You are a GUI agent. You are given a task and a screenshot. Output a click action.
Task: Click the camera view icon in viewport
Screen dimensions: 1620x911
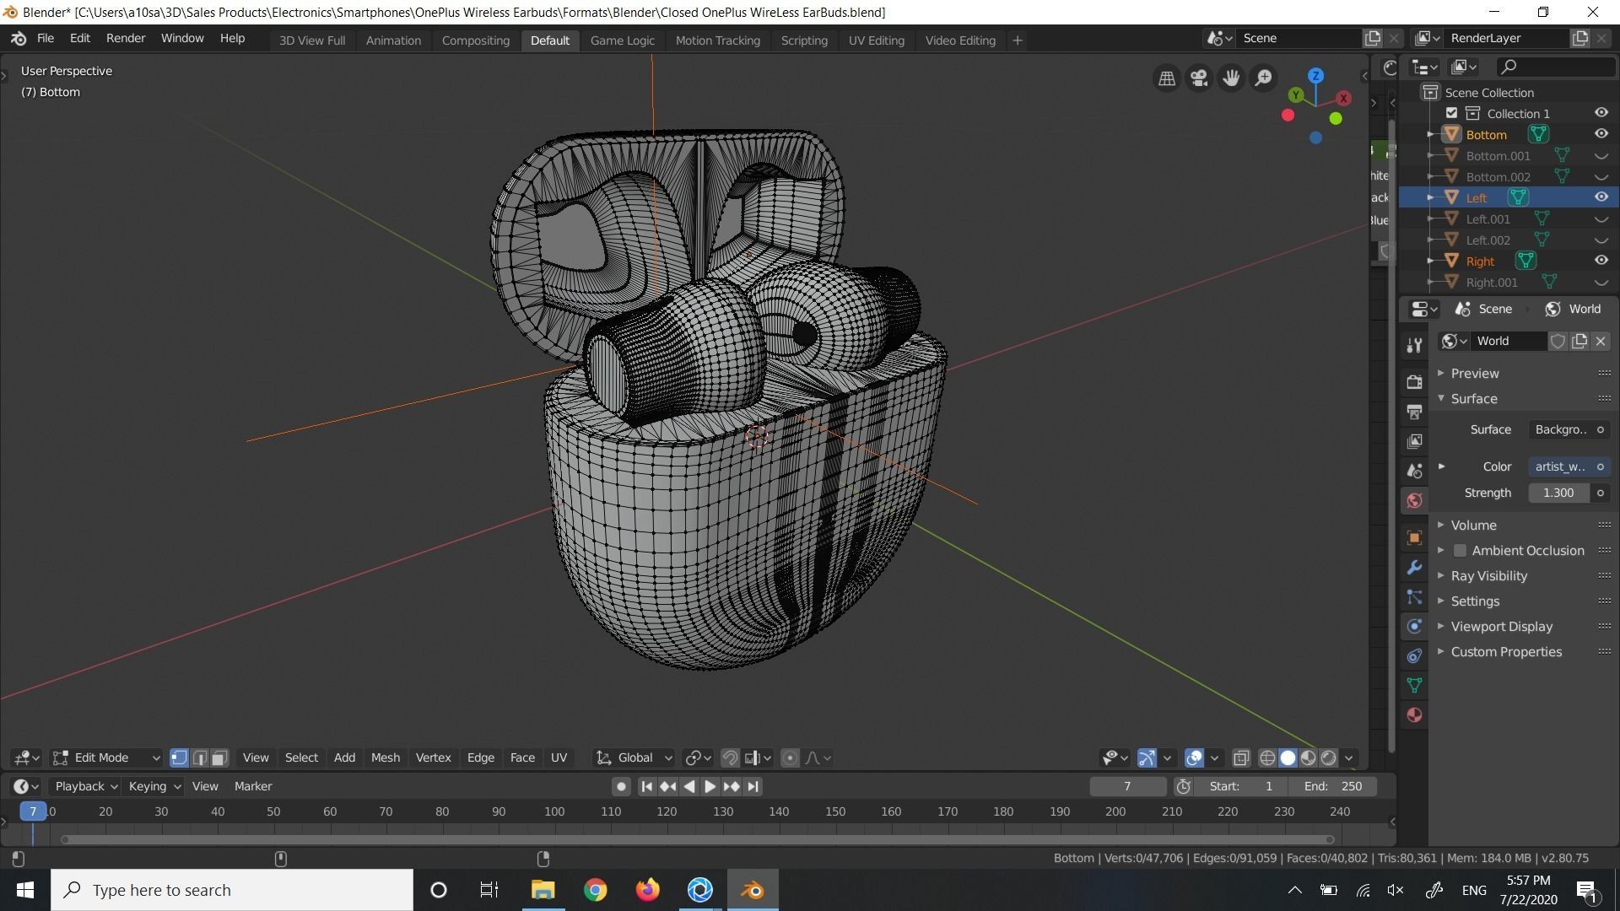click(1199, 78)
